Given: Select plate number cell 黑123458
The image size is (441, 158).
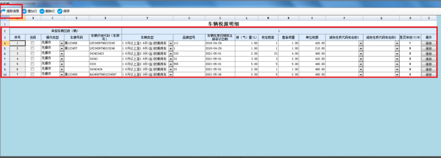Looking at the screenshot, I should (x=76, y=75).
